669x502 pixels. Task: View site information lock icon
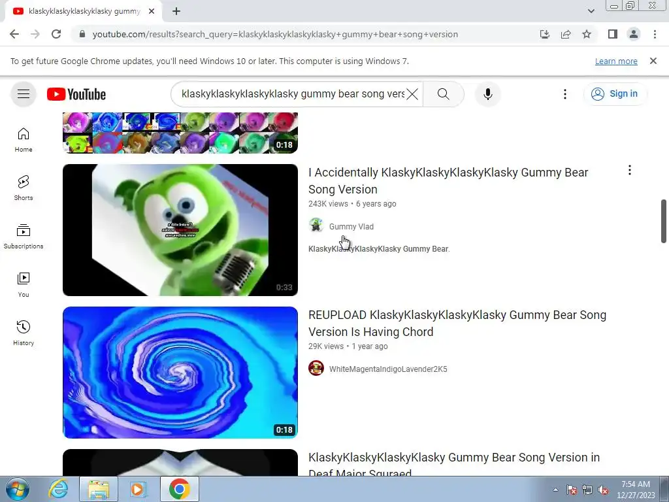[x=82, y=34]
